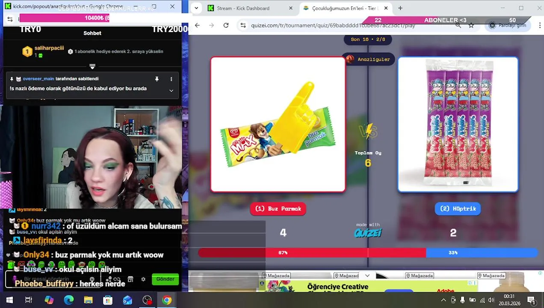Open Microsoft Edge from the taskbar
The image size is (544, 308).
[68, 300]
